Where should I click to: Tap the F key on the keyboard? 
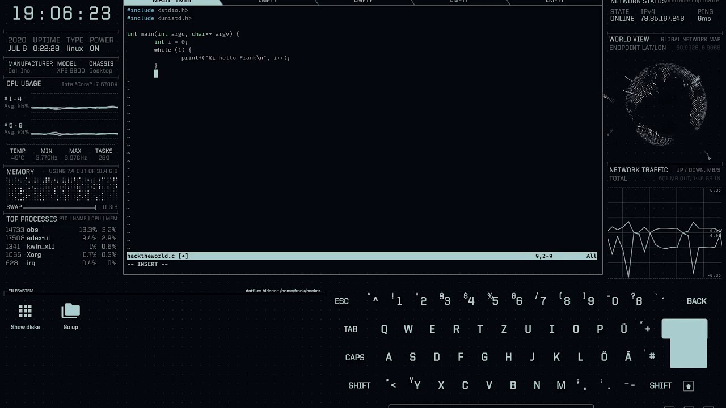coord(461,358)
